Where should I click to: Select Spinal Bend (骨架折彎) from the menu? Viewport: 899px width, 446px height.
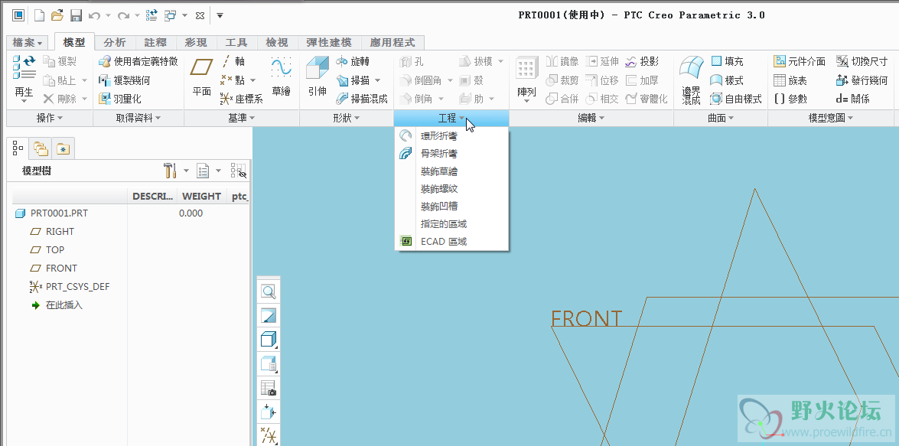tap(451, 154)
